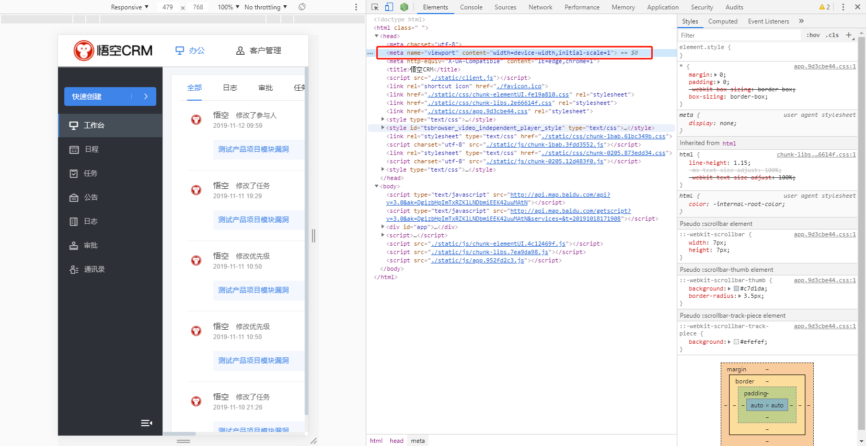The image size is (866, 446).
Task: Click the viewport height field showing 768
Action: [198, 7]
